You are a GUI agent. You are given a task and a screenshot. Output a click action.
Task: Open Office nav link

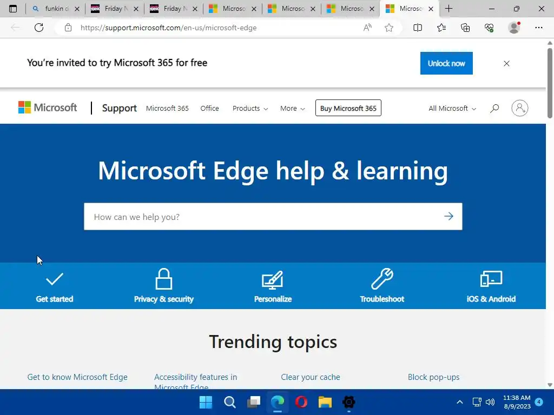tap(209, 108)
